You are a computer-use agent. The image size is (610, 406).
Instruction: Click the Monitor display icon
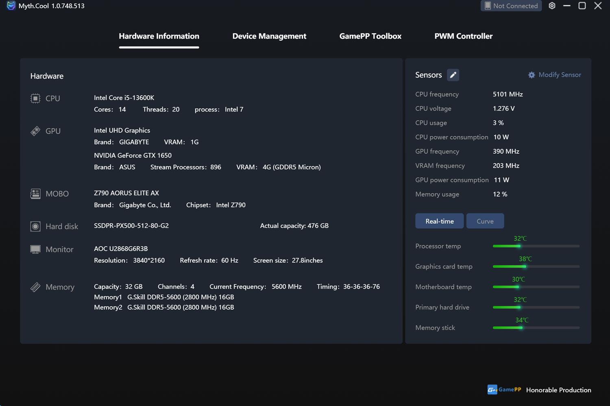point(35,249)
